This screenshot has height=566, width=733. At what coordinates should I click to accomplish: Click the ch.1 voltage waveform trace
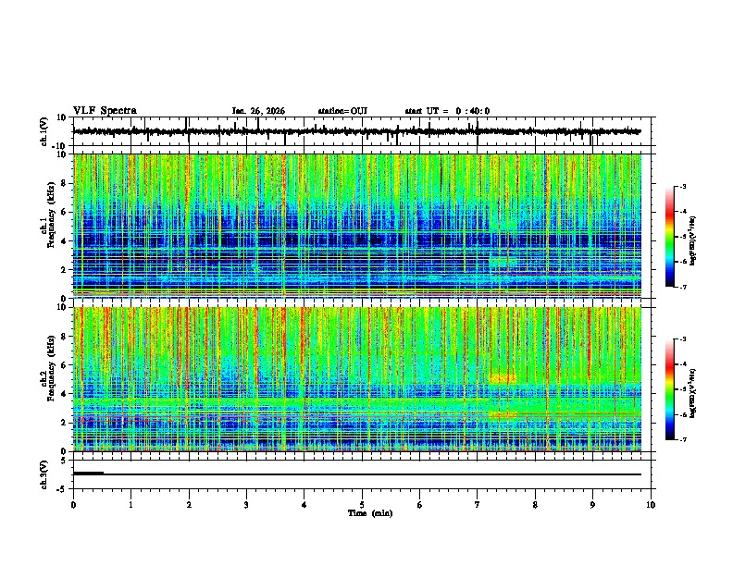[357, 131]
